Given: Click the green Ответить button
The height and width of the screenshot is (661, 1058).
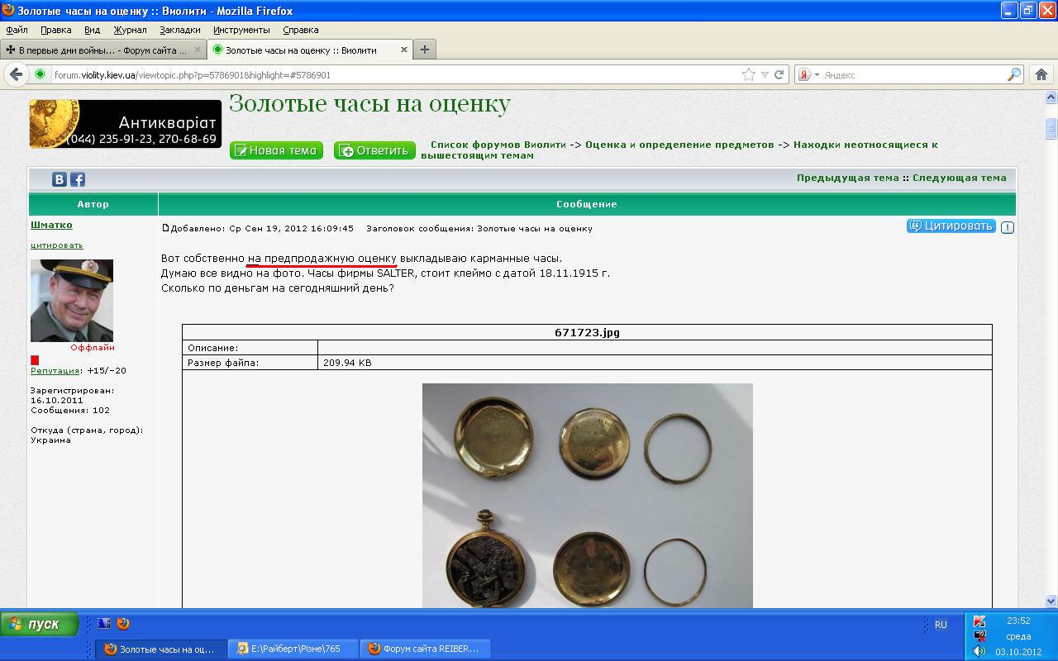Looking at the screenshot, I should pyautogui.click(x=374, y=150).
